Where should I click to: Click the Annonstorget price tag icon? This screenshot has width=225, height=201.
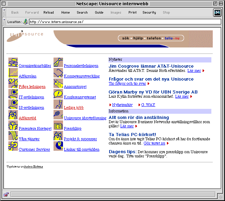point(58,83)
